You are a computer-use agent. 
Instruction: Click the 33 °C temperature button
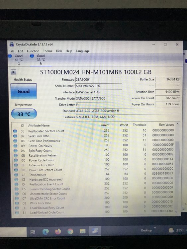(24, 114)
